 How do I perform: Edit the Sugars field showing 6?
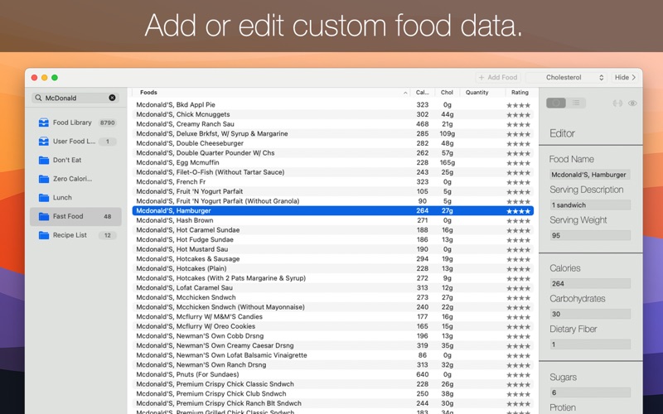(590, 392)
